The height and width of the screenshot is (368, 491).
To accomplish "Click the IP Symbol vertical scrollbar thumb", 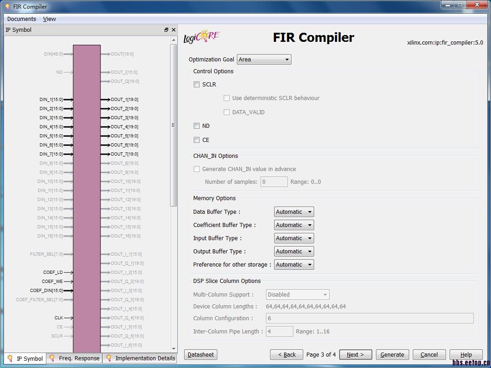I will [x=174, y=125].
